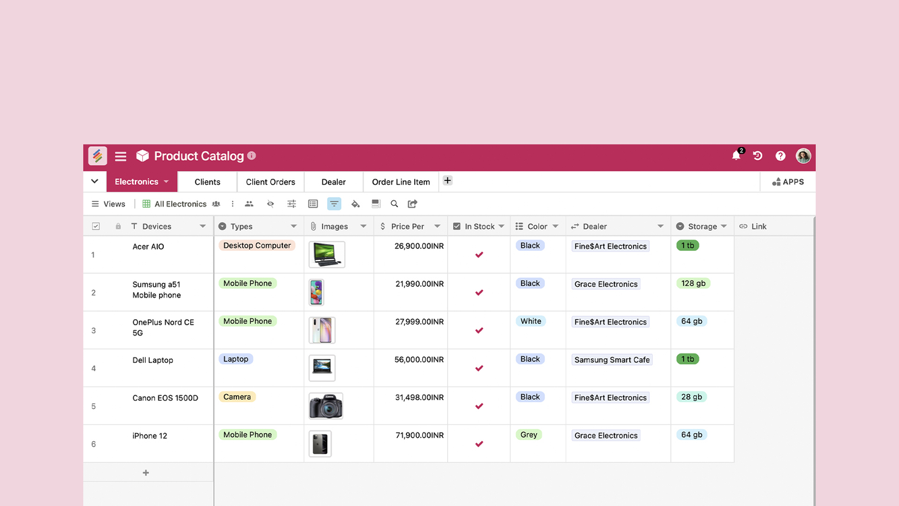Click the All Electronics grid view

coord(175,204)
